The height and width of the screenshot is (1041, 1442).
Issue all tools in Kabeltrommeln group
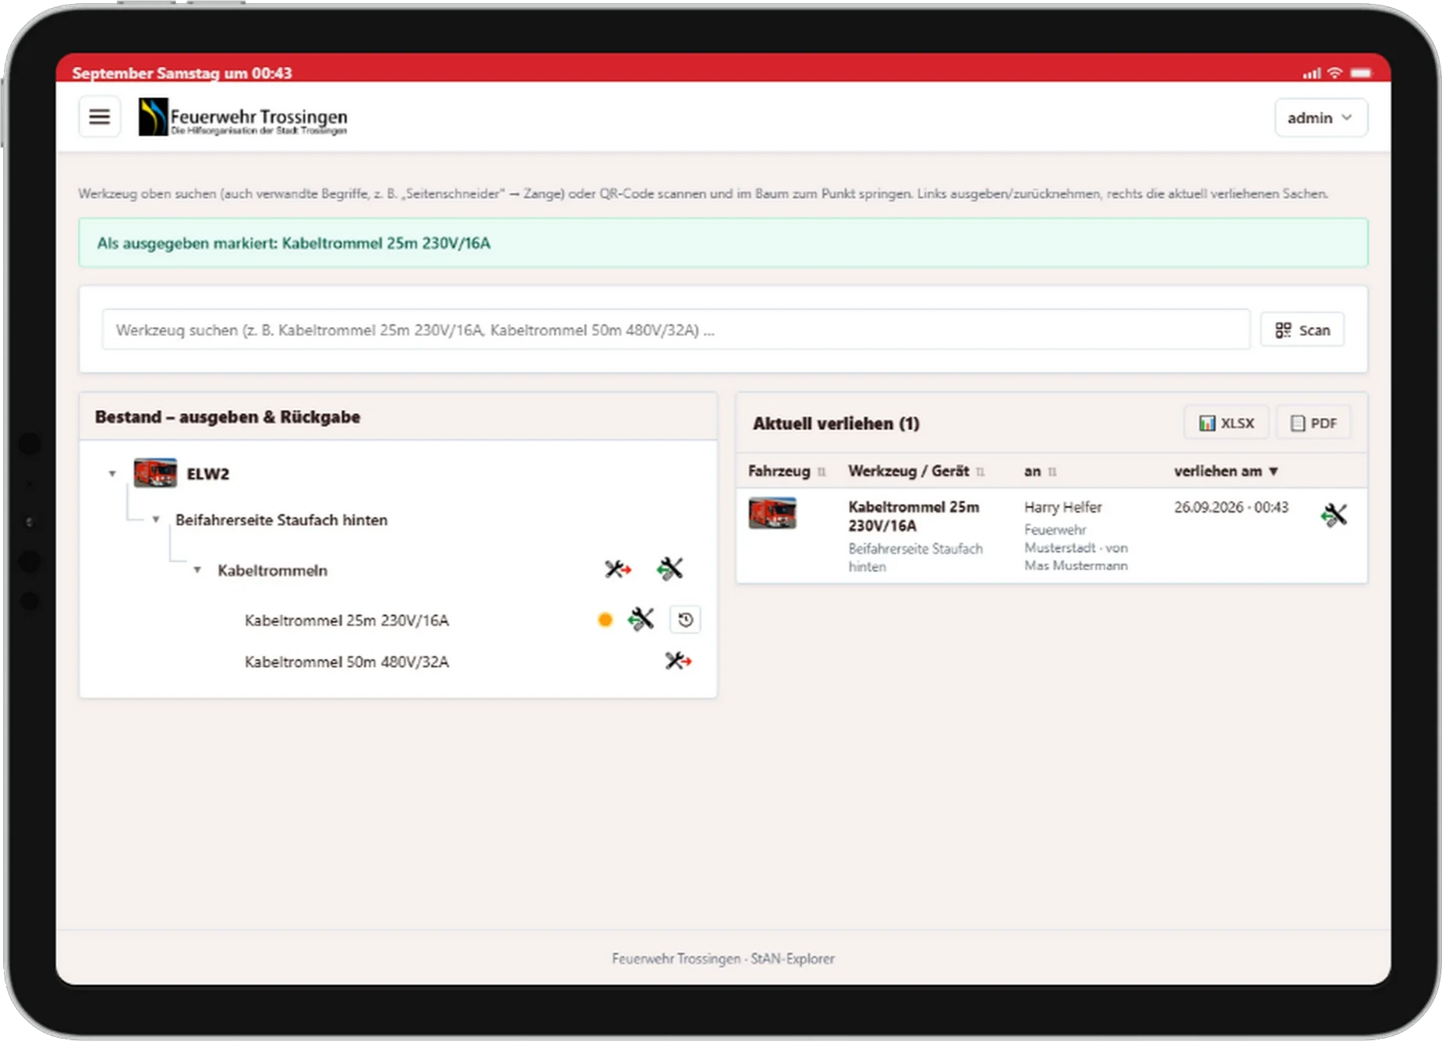click(x=618, y=570)
